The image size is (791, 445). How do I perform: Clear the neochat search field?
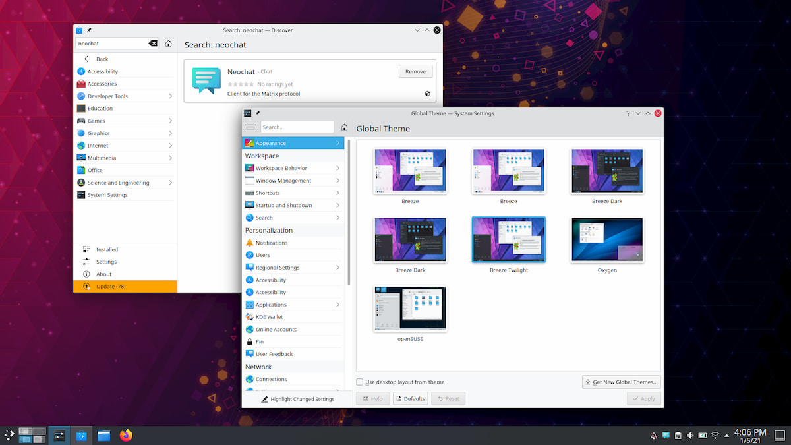[x=153, y=43]
